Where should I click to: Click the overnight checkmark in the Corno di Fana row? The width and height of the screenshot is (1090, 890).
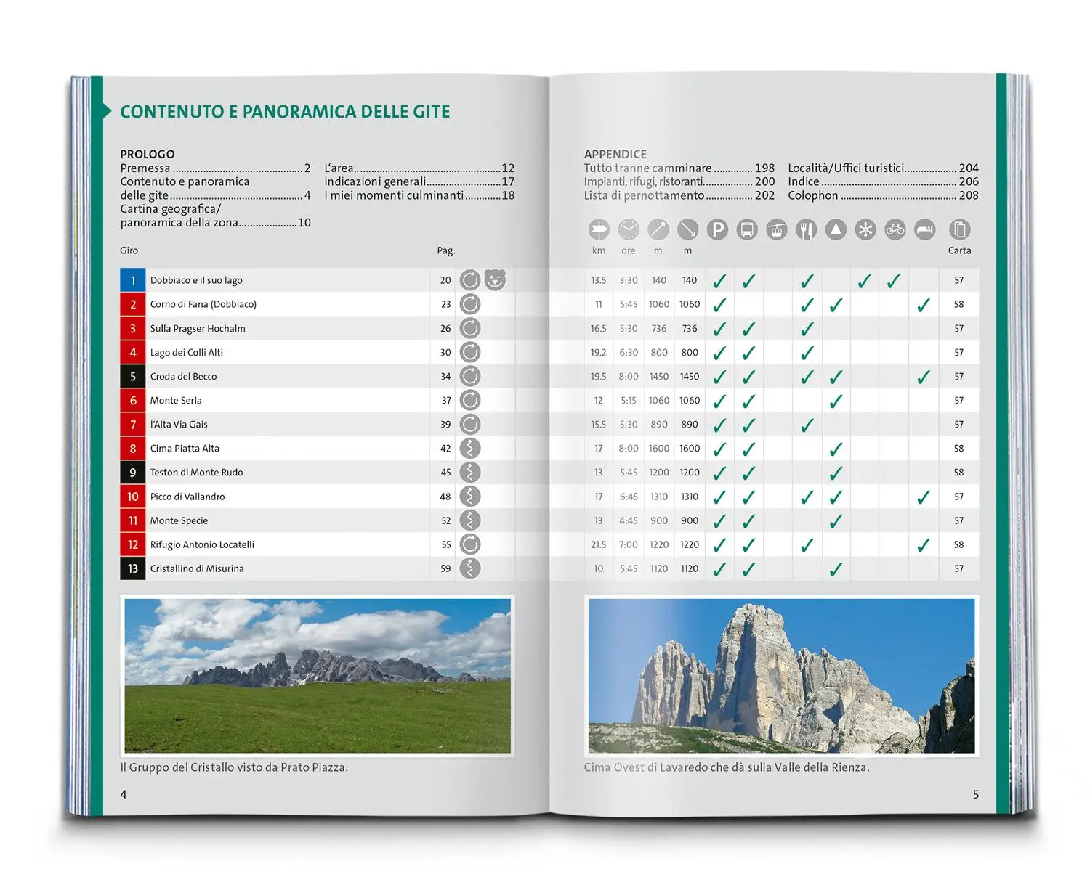point(924,305)
